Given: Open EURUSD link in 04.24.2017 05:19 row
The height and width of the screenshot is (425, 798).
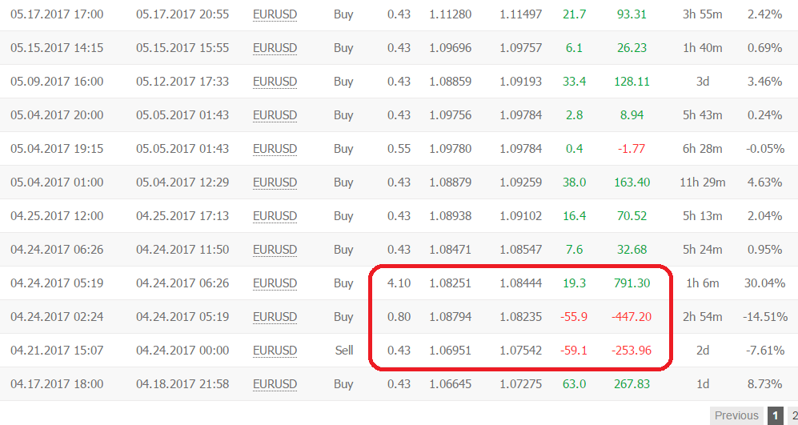Looking at the screenshot, I should 275,283.
